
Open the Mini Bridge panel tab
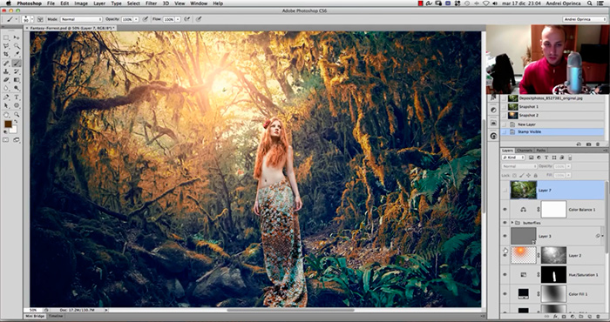pyautogui.click(x=35, y=316)
